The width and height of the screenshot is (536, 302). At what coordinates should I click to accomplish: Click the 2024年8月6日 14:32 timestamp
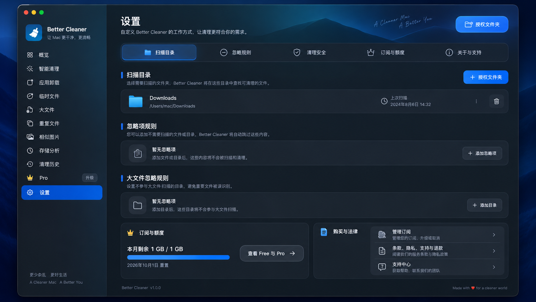[410, 104]
